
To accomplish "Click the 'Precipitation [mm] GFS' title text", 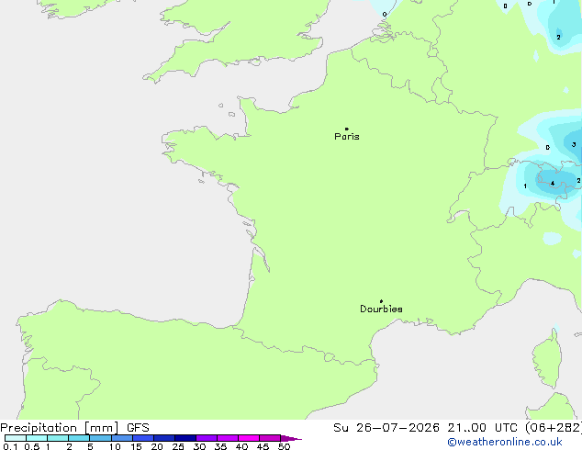I will coord(74,428).
